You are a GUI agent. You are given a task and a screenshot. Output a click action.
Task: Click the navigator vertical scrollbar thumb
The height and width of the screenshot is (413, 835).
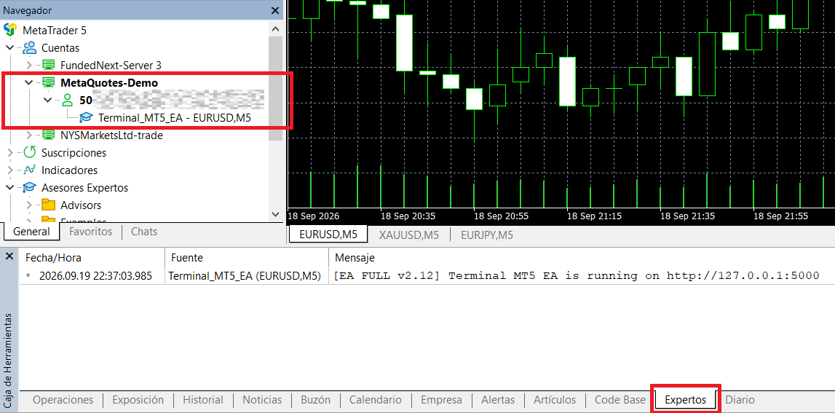tap(275, 89)
